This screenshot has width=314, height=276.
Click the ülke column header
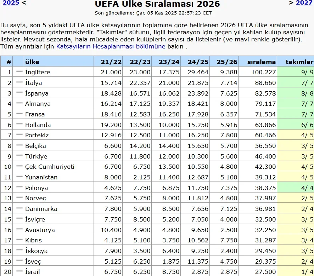32,62
